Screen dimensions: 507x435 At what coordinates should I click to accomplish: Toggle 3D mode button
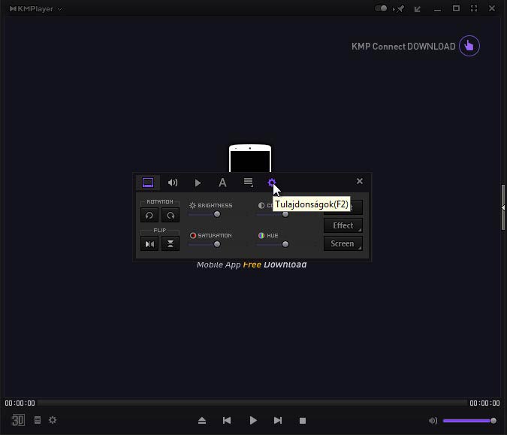click(18, 420)
